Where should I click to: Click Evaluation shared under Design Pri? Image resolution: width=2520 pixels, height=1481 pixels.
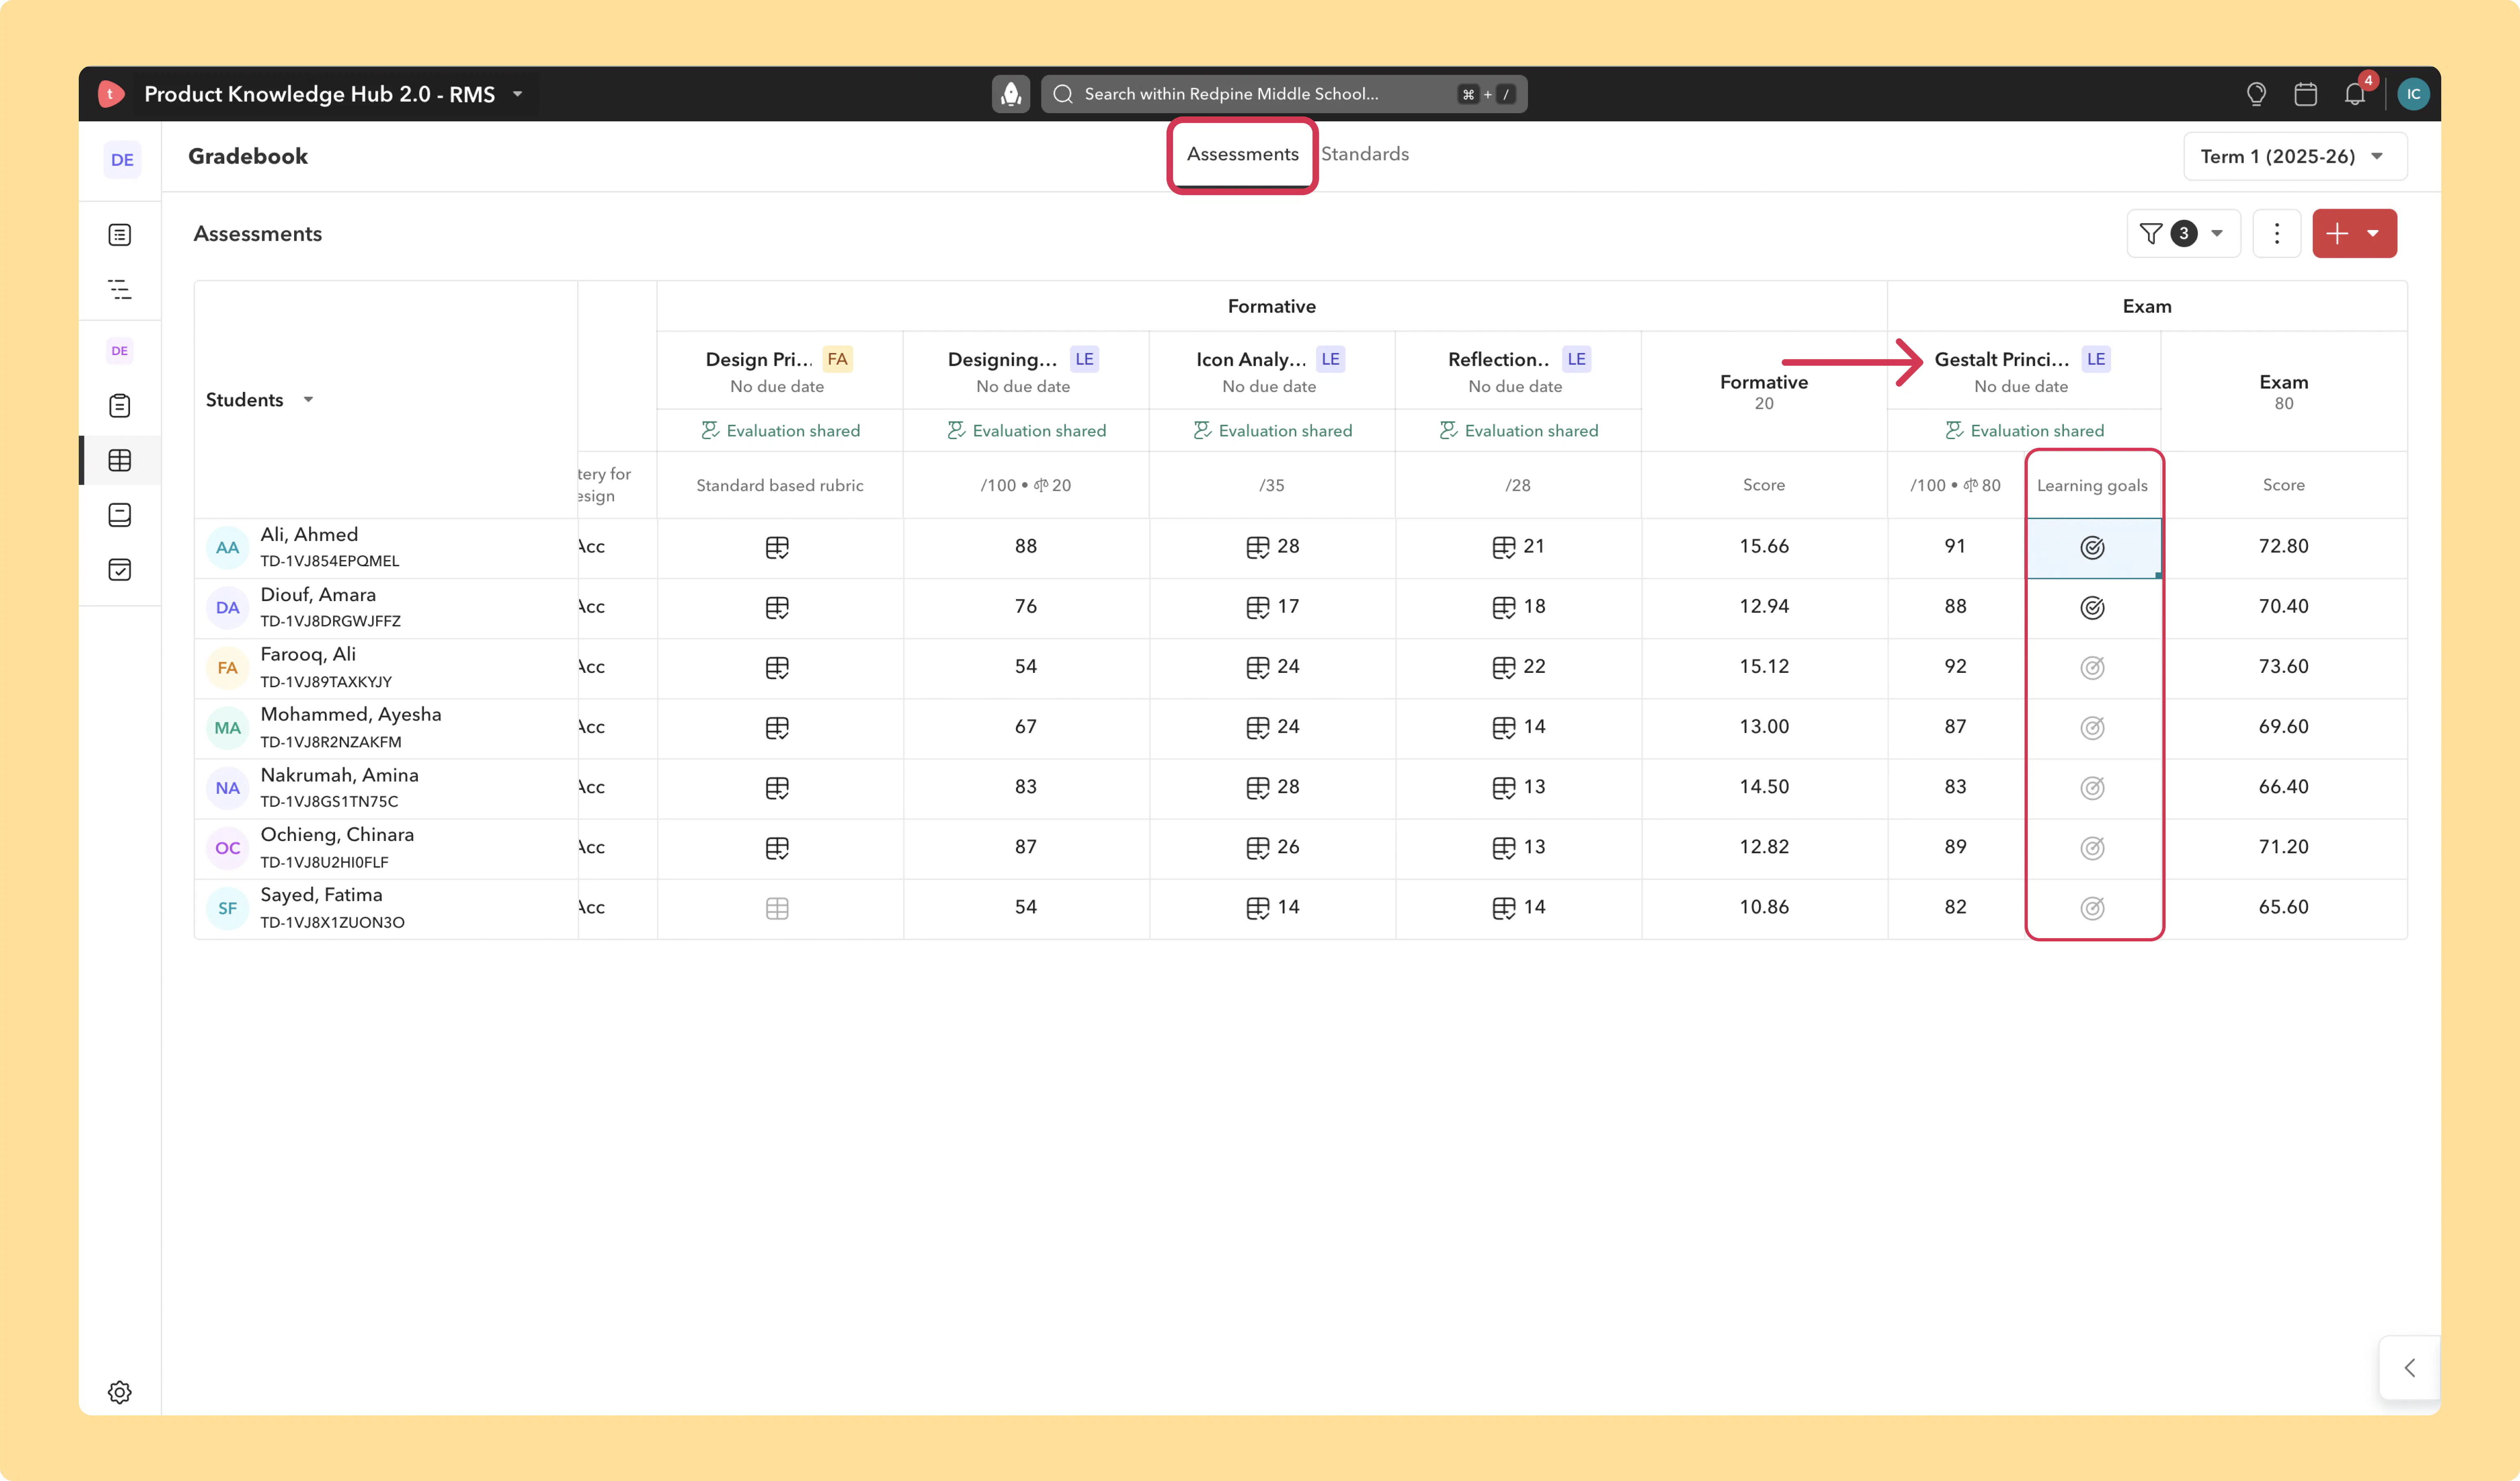pos(780,431)
